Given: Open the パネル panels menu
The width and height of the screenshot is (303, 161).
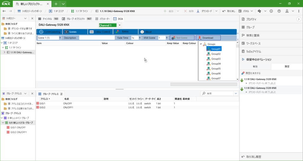Looking at the screenshot, I should tap(245, 11).
